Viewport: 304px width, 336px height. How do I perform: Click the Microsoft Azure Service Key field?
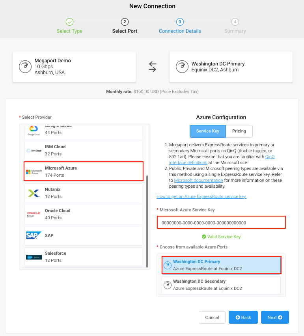pyautogui.click(x=221, y=223)
